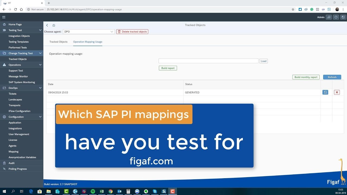Reload the page with the refresh icon
347x195 pixels.
[15, 9]
